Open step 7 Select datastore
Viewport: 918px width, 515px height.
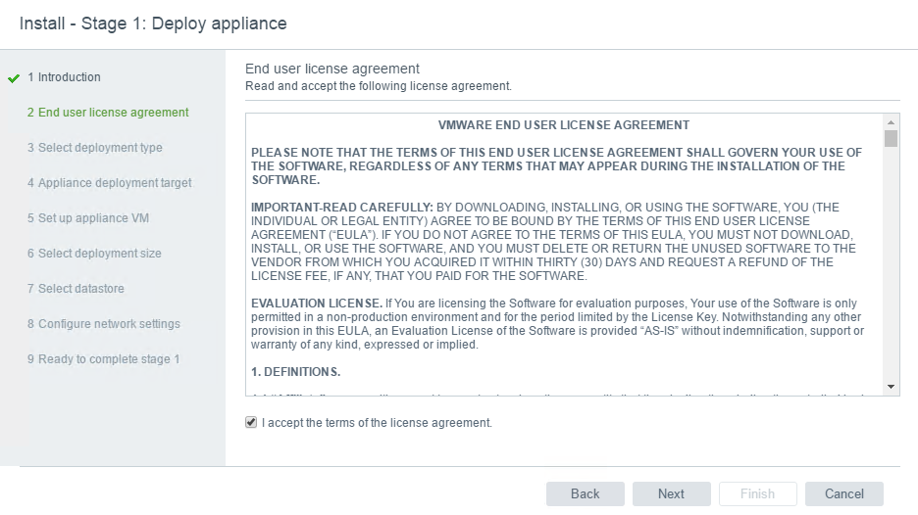click(76, 288)
